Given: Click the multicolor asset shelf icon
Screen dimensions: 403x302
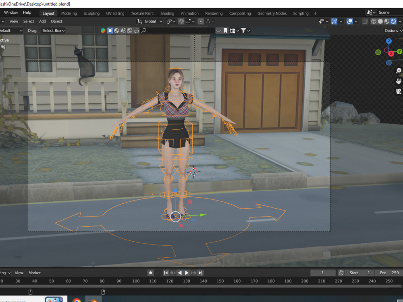Looking at the screenshot, I should coord(103,31).
